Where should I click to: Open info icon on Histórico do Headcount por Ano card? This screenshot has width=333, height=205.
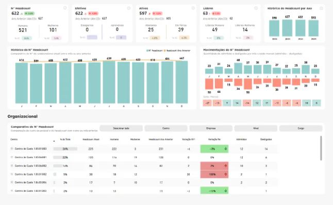321,8
